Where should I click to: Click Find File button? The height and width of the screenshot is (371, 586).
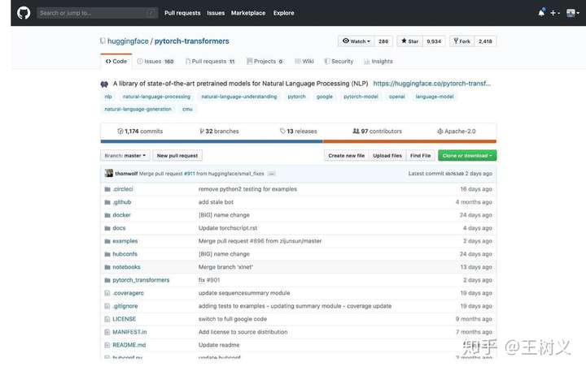[x=421, y=156]
